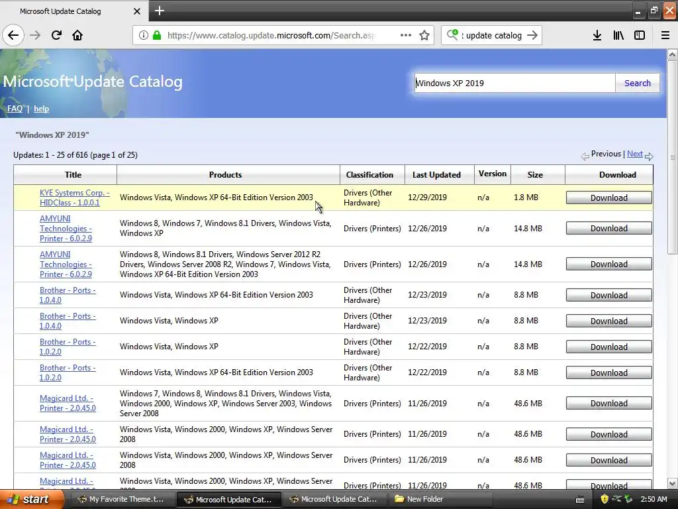678x509 pixels.
Task: Show site information via the info icon
Action: (144, 36)
